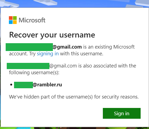Click the Microsoft four-square logo

[13, 20]
